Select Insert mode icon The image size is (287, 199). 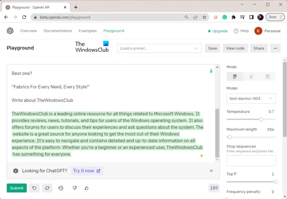pyautogui.click(x=251, y=77)
